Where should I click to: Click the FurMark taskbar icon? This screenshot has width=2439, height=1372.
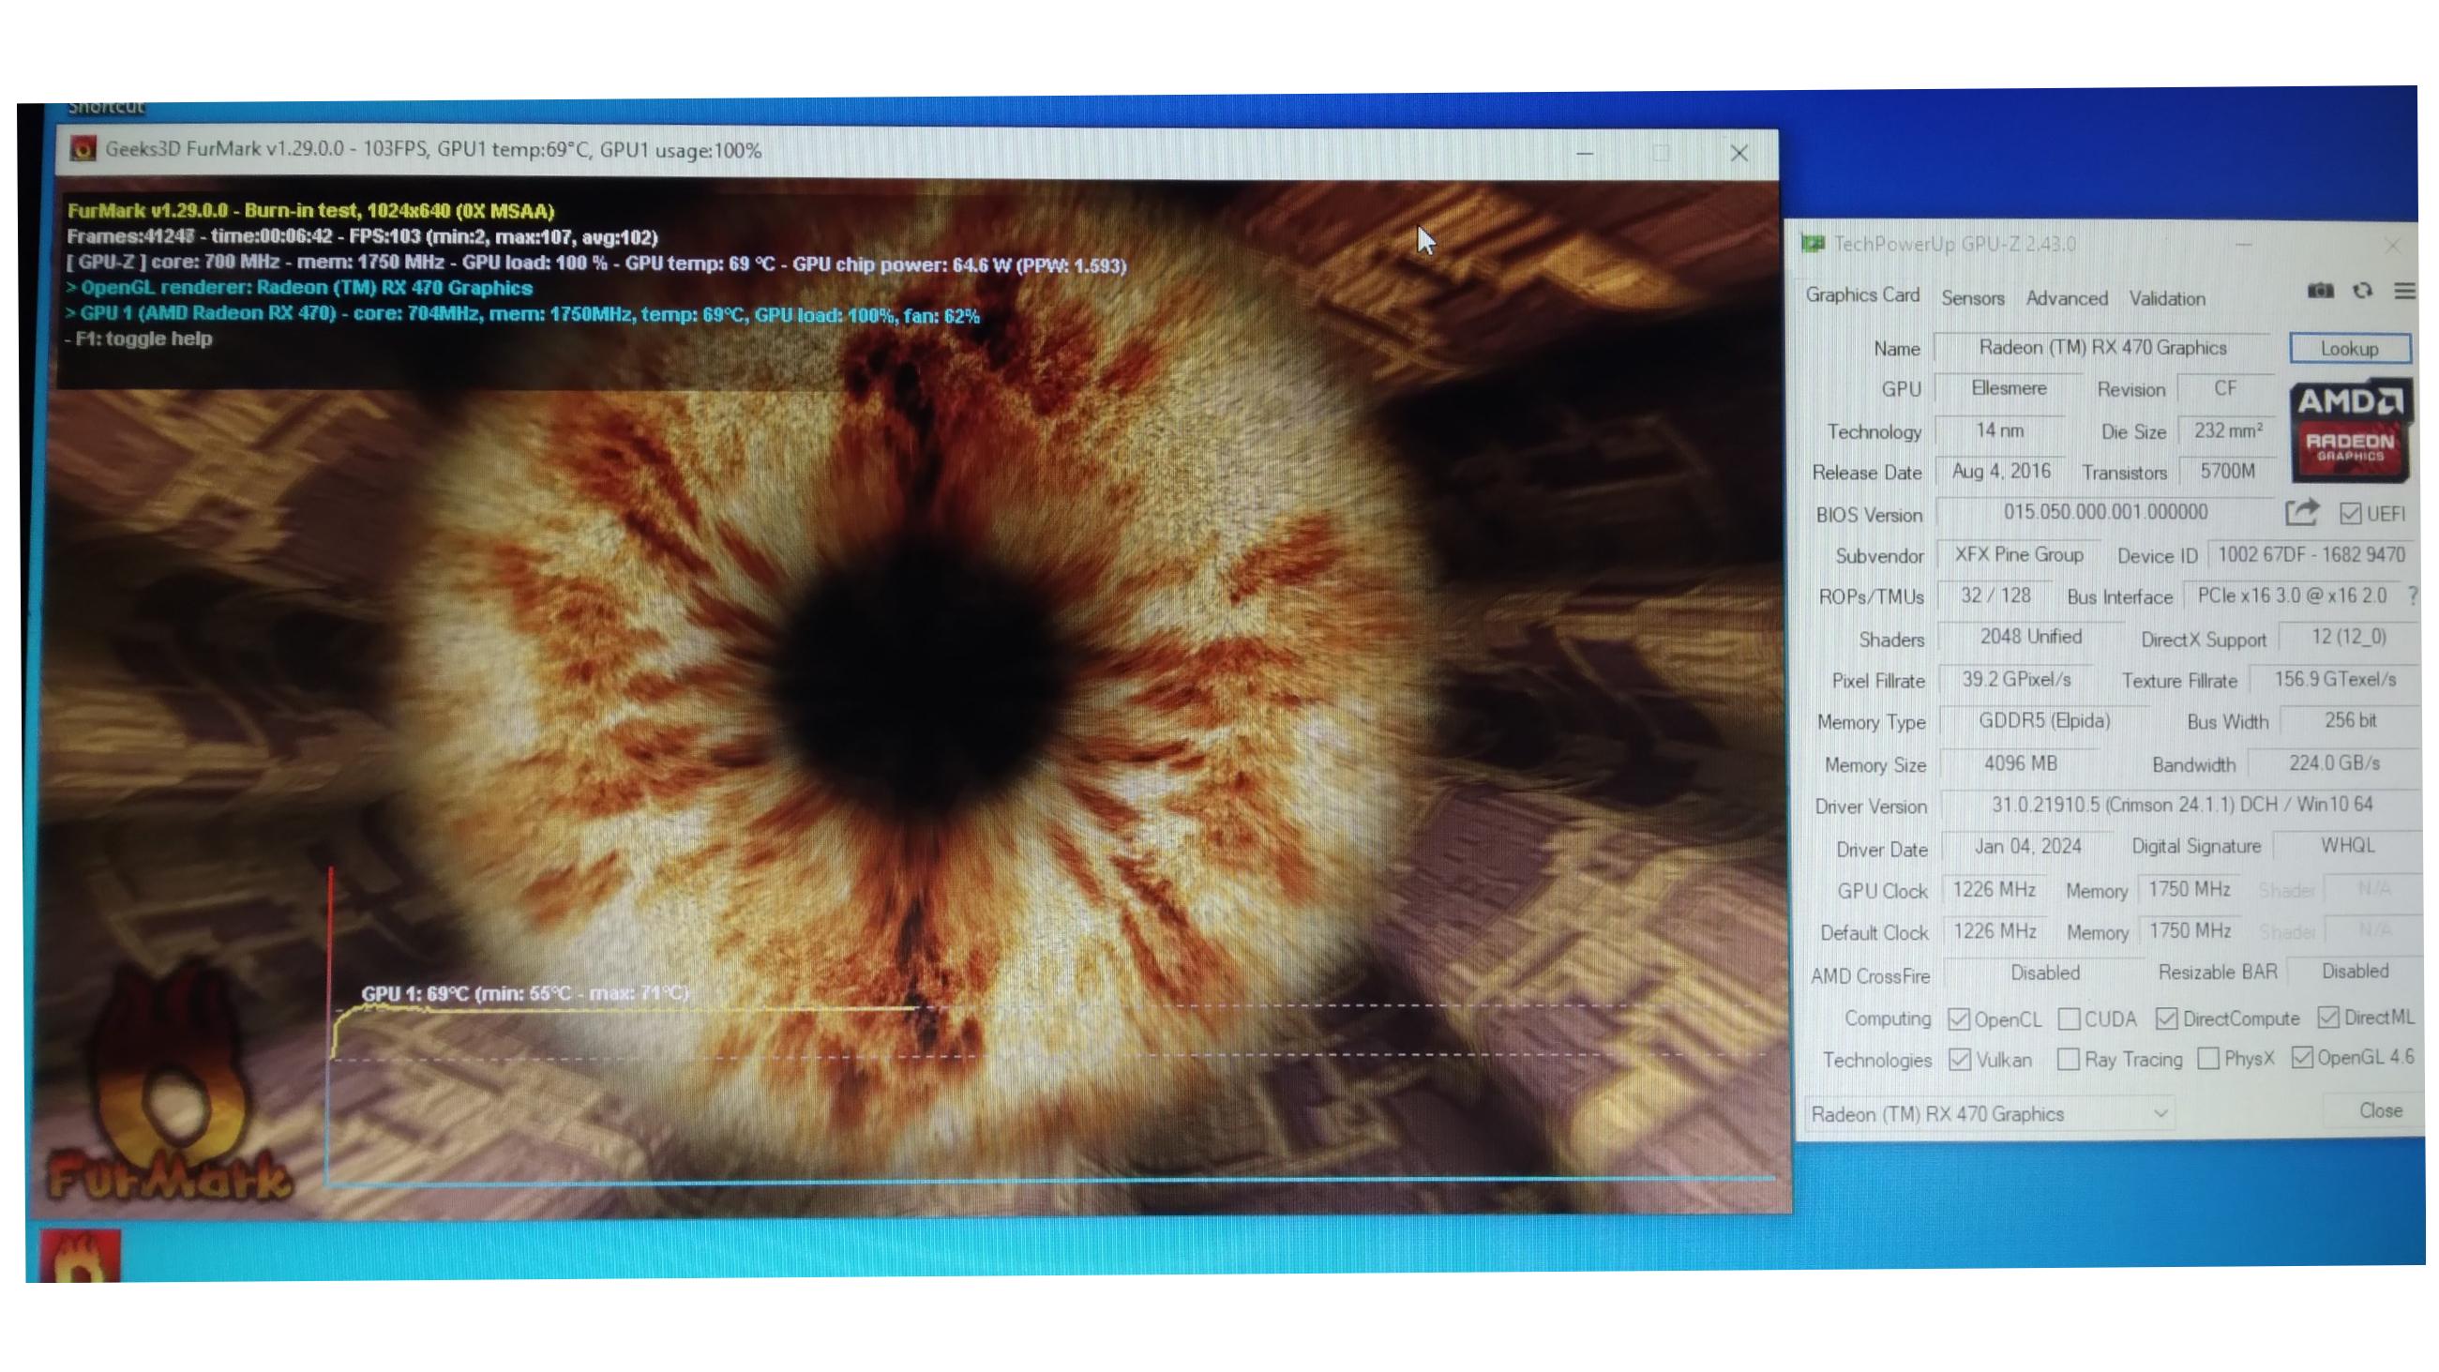tap(81, 1257)
